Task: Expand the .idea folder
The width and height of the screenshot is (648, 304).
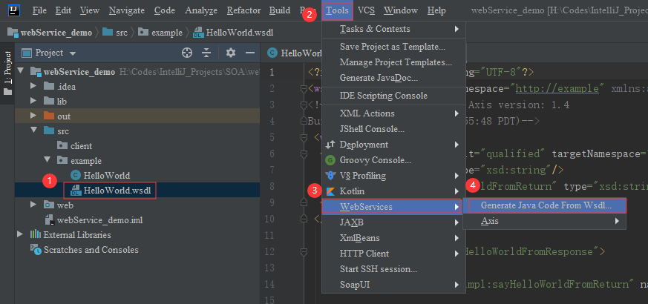Action: click(34, 86)
